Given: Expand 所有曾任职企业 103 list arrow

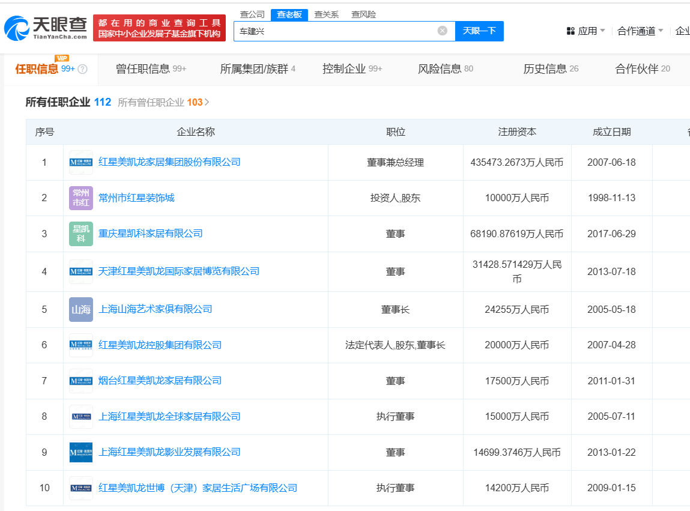Looking at the screenshot, I should 207,102.
